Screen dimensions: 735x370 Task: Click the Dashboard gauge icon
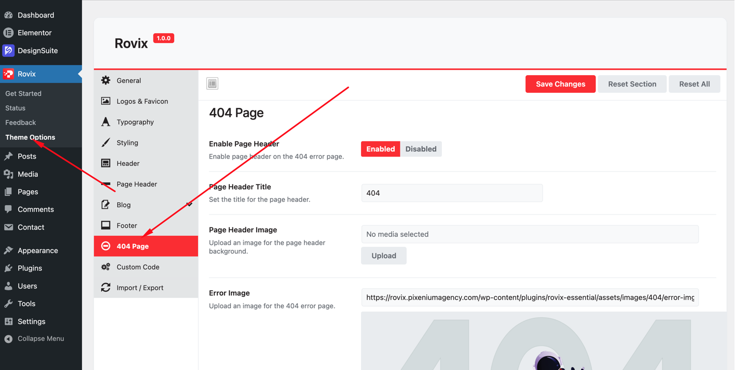pyautogui.click(x=8, y=15)
